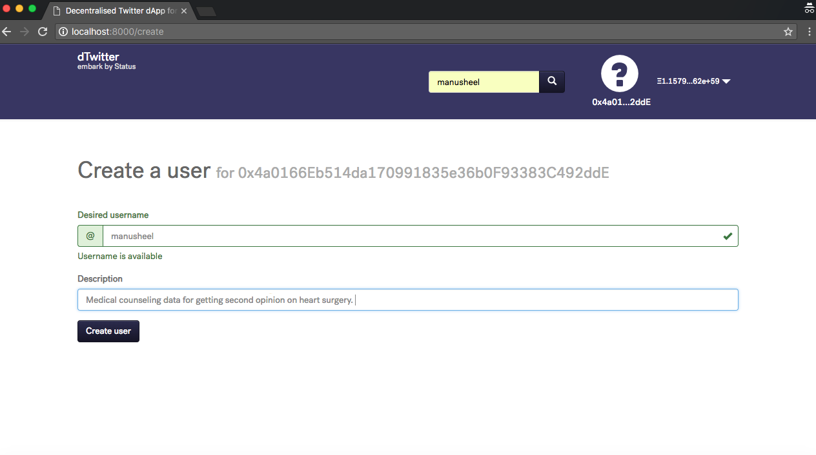The image size is (816, 455).
Task: Click the incognito mode icon in the window corner
Action: coord(809,9)
